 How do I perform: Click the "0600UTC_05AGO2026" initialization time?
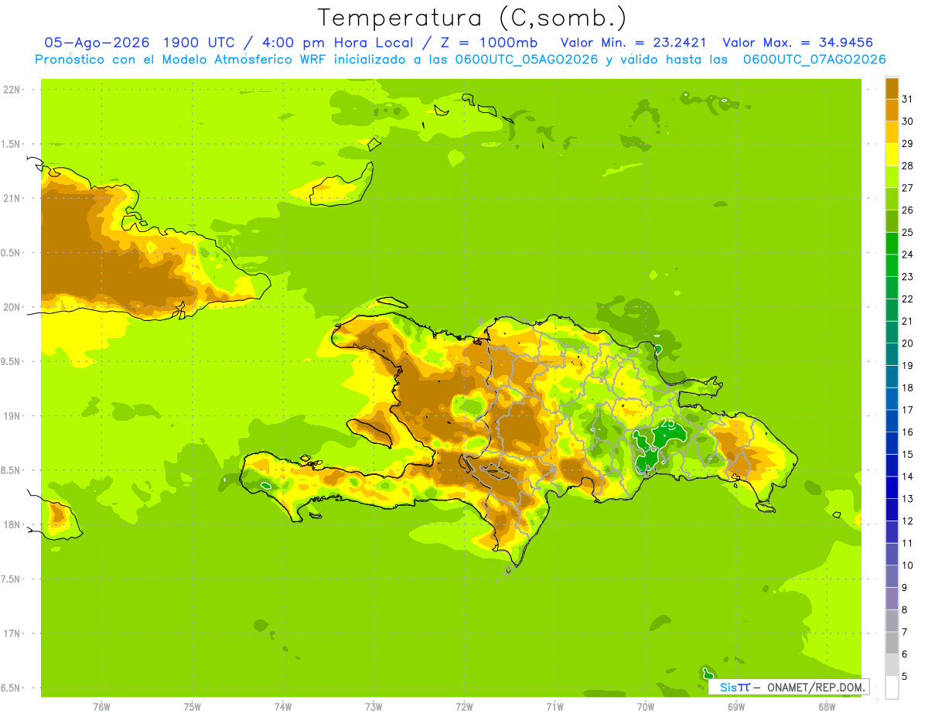527,60
